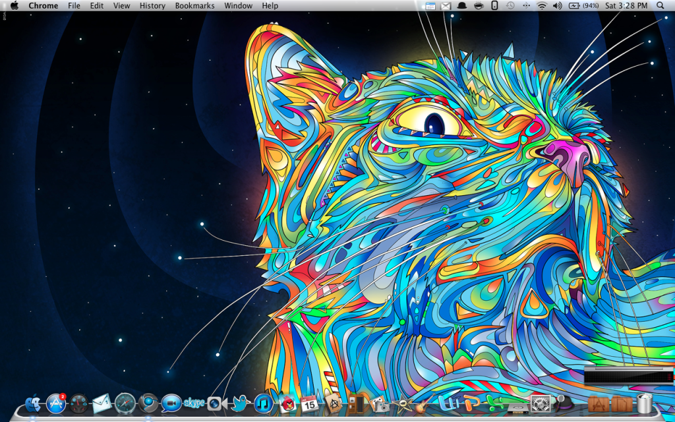The image size is (675, 422).
Task: Launch Angry Birds from dock
Action: tap(287, 404)
